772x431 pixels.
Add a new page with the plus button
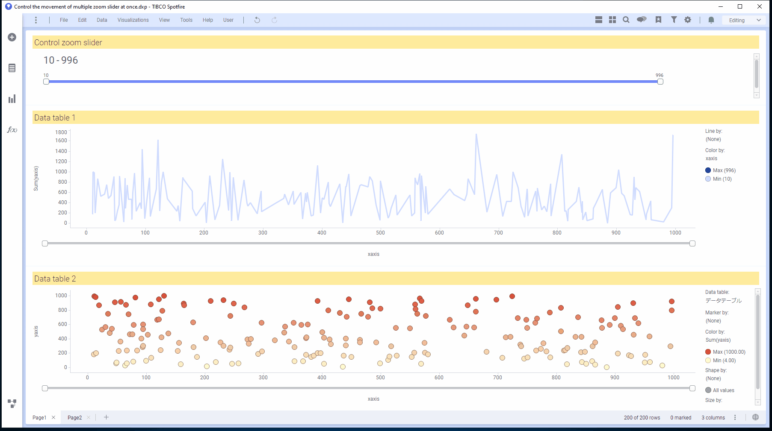coord(106,417)
